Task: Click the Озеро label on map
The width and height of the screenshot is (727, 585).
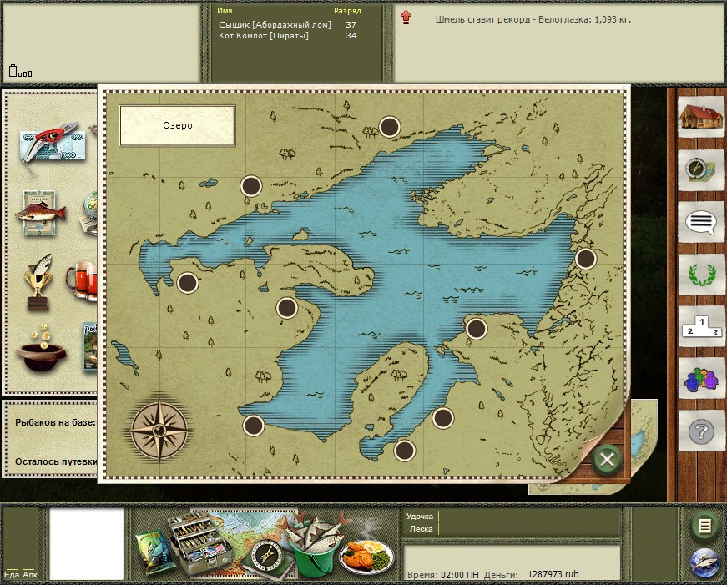Action: (x=177, y=125)
